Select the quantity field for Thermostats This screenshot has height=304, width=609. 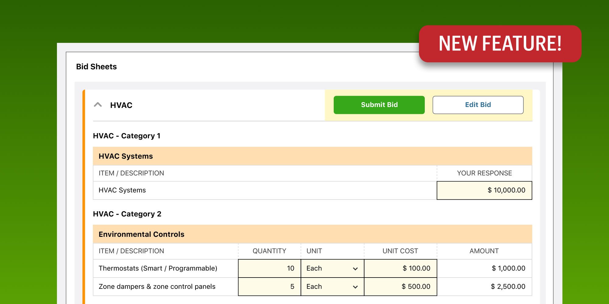269,268
